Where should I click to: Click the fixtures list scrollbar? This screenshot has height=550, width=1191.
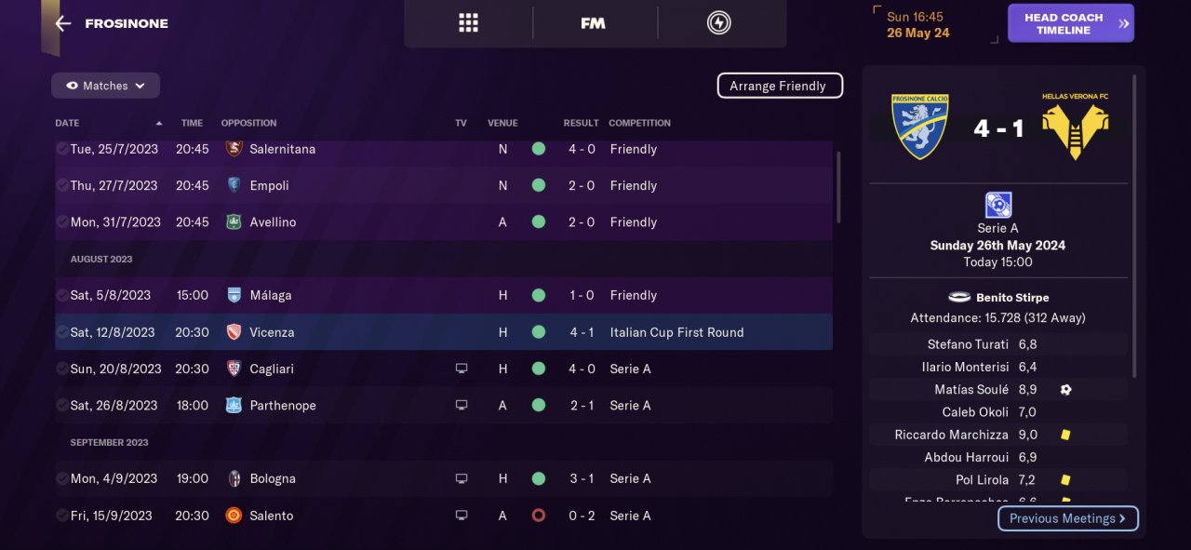(838, 186)
